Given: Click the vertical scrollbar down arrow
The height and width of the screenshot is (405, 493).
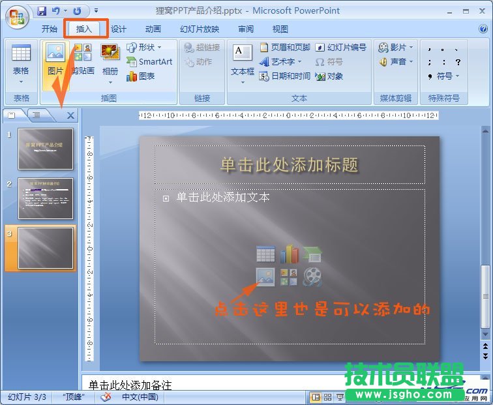Looking at the screenshot, I should (485, 335).
